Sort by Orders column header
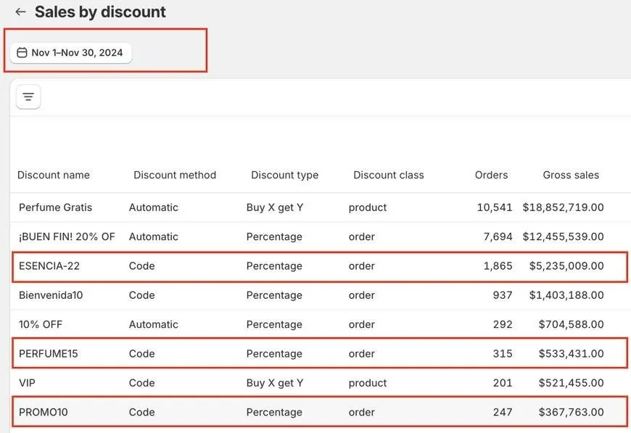The image size is (631, 433). click(491, 175)
